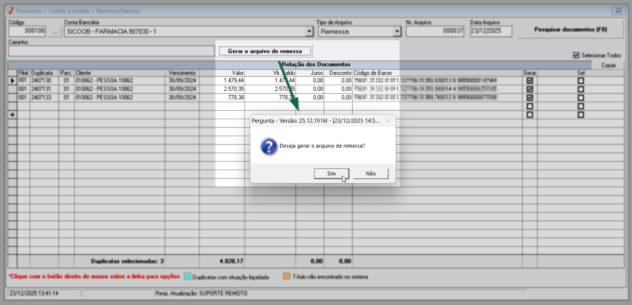Select the current-row arrow indicator for duplicata 2407130
Image resolution: width=632 pixels, height=305 pixels.
click(x=12, y=80)
